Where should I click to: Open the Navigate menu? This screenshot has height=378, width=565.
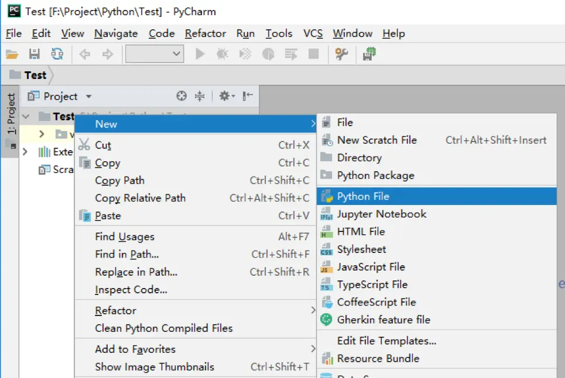tap(116, 33)
